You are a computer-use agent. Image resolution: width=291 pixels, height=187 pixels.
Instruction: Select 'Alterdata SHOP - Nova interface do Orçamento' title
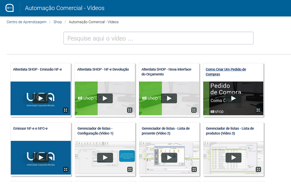(166, 72)
